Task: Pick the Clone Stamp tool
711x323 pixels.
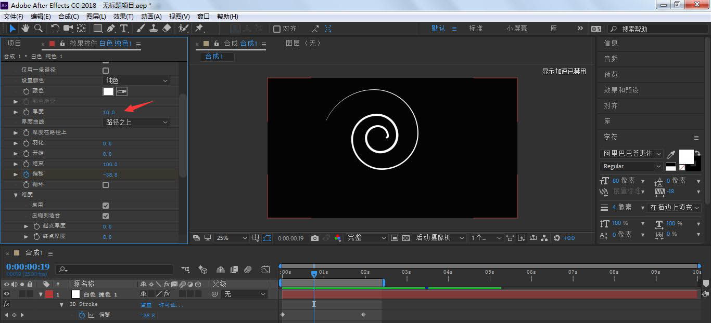Action: coord(154,28)
